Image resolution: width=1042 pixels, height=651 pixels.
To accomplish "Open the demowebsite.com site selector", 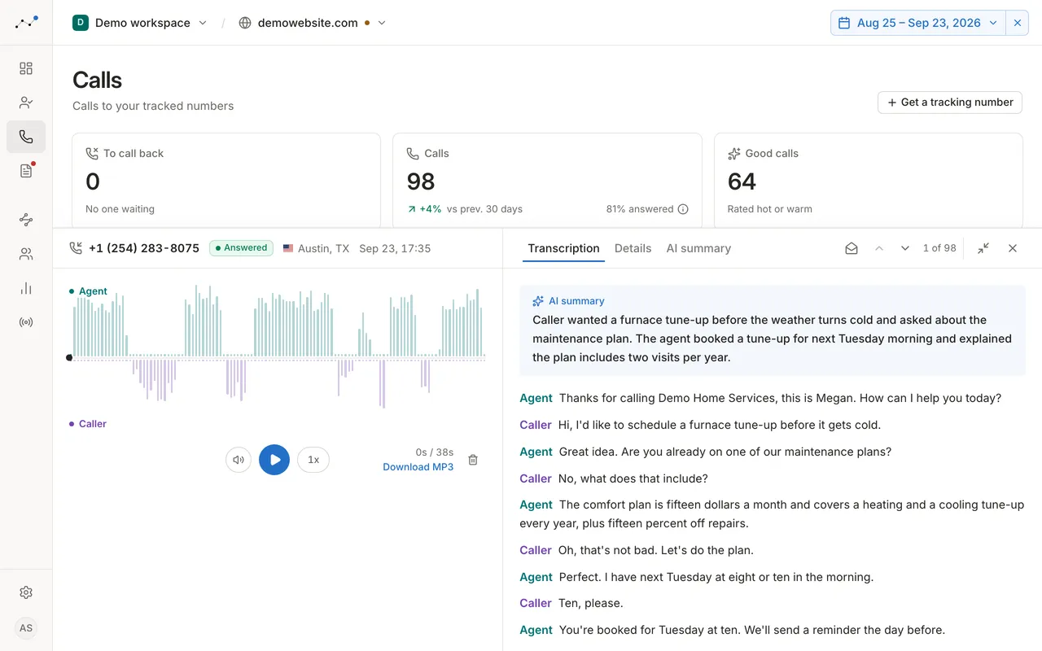I will [x=313, y=23].
